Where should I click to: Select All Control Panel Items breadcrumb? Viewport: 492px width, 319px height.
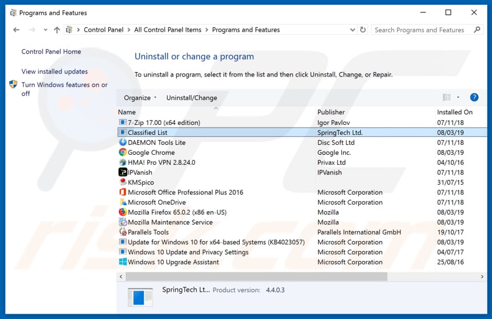[168, 30]
